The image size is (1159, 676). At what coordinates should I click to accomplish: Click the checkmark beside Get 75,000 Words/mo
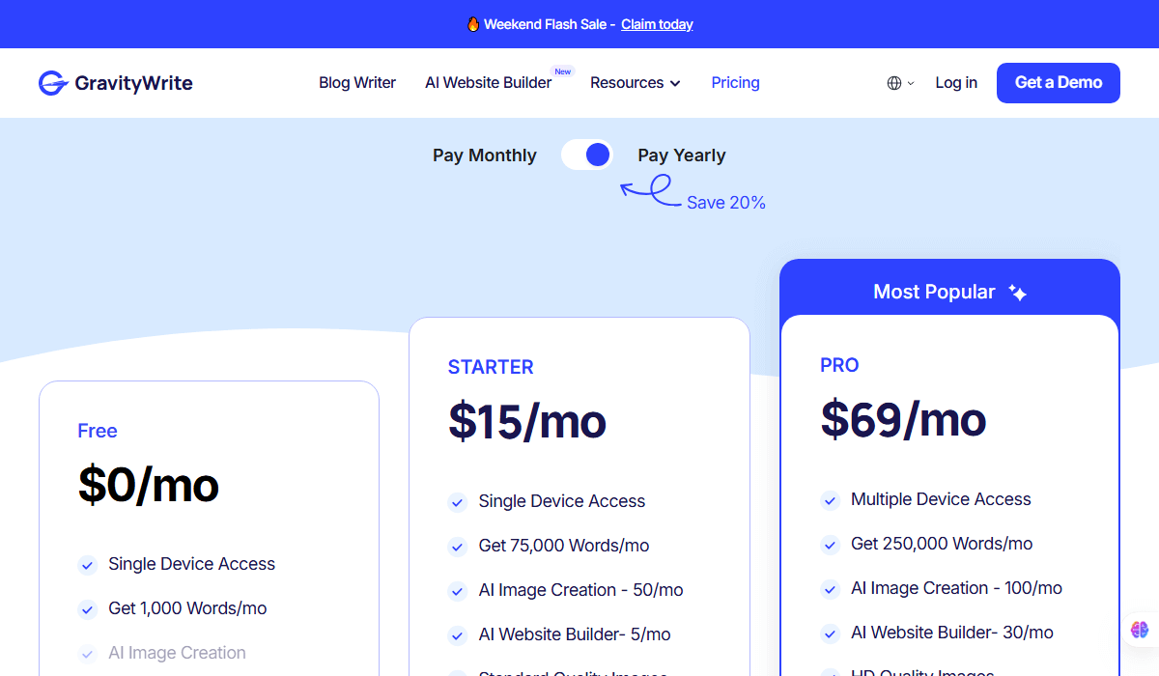(457, 547)
